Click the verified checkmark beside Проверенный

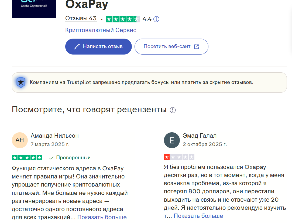[52, 157]
